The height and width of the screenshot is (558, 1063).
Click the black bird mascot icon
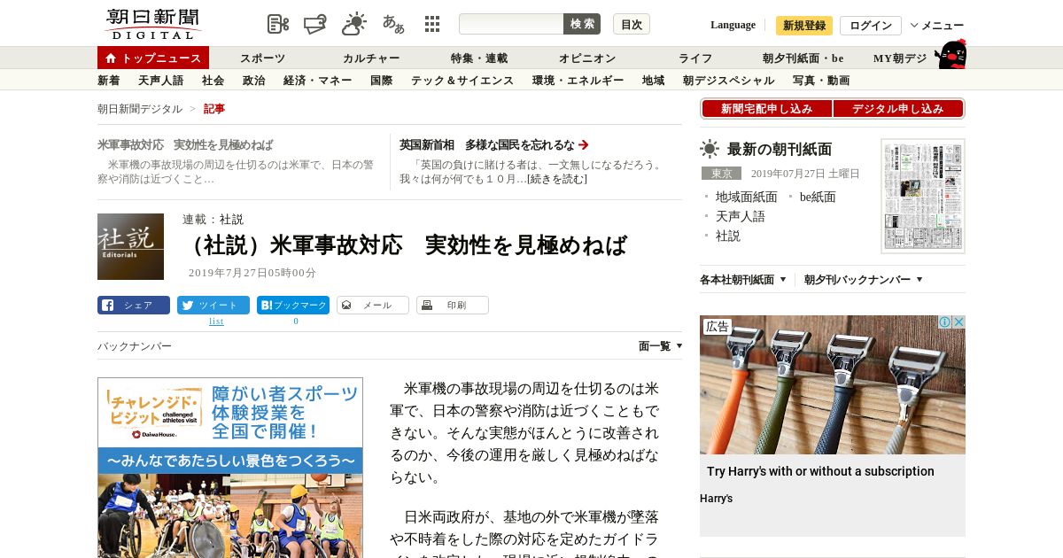click(951, 55)
